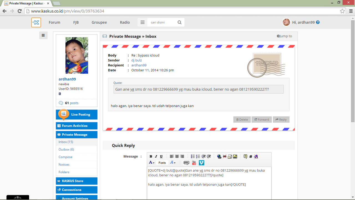This screenshot has width=355, height=200.
Task: Align message text left
Action: click(172, 156)
